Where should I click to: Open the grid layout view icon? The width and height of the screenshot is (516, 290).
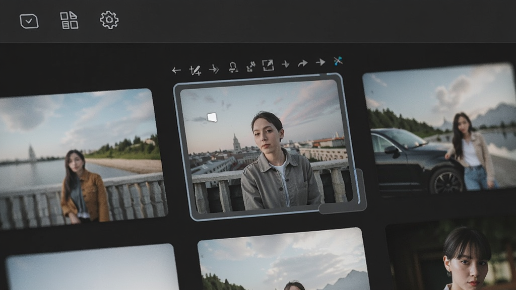(x=69, y=20)
